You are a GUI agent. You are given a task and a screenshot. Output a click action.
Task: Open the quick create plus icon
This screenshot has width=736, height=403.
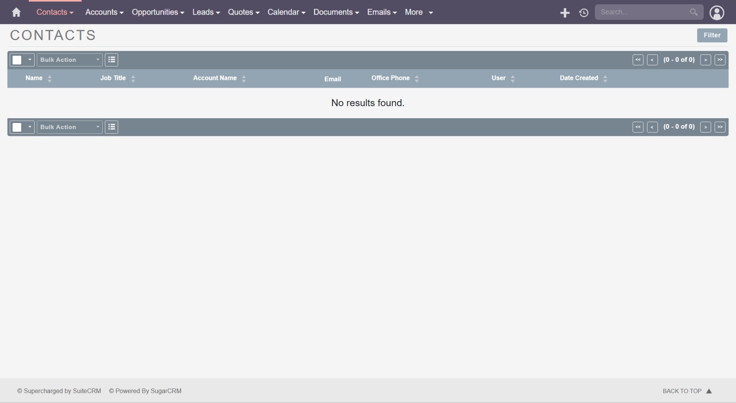[565, 13]
